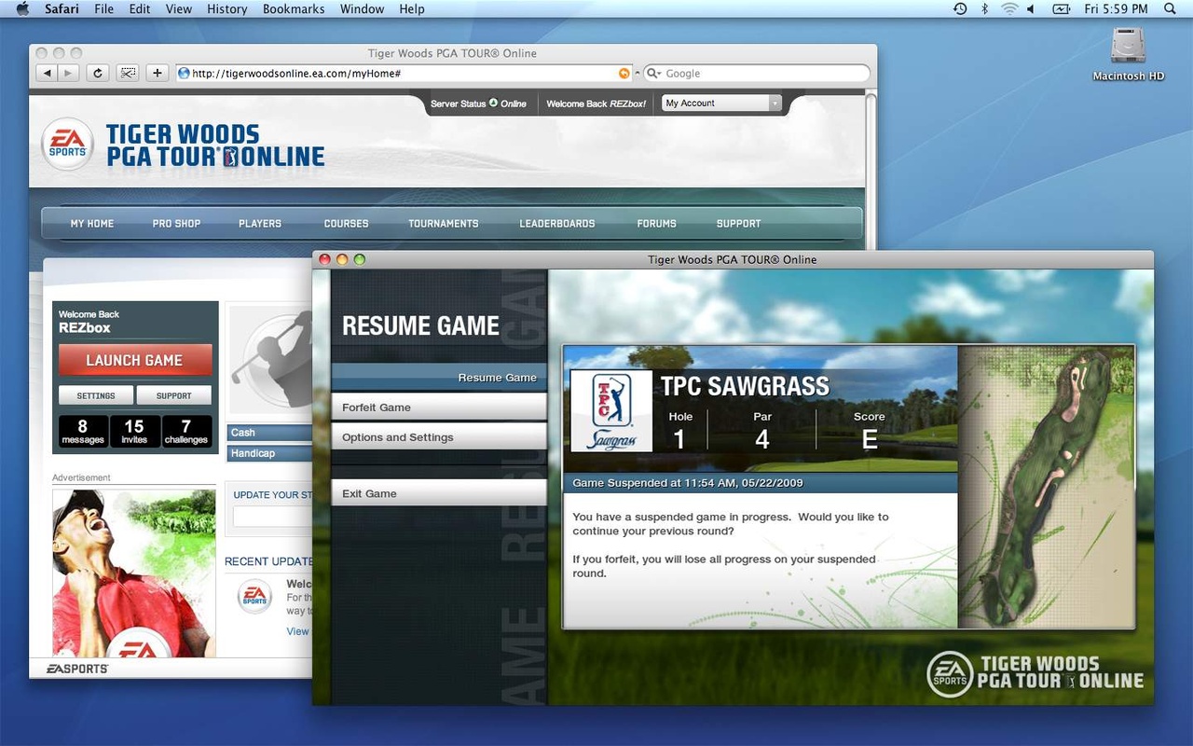This screenshot has width=1193, height=746.
Task: Click Exit Game in the game menu
Action: (439, 493)
